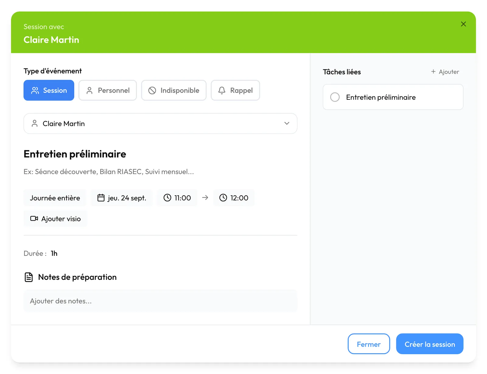The width and height of the screenshot is (487, 374).
Task: Expand client list using the chevron arrow
Action: click(287, 123)
